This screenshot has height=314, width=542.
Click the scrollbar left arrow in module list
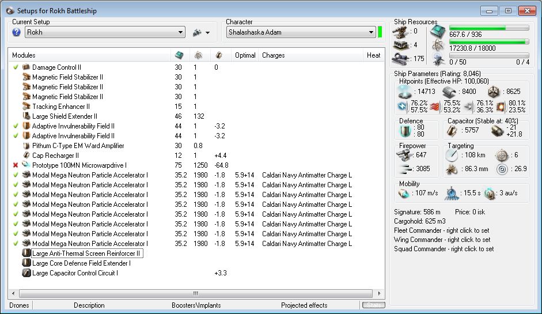13,294
